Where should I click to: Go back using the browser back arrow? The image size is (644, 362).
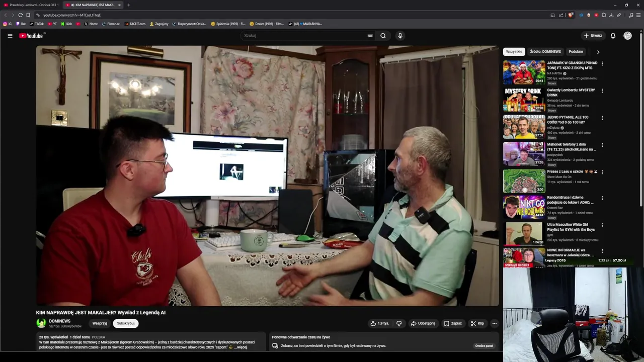coord(6,15)
